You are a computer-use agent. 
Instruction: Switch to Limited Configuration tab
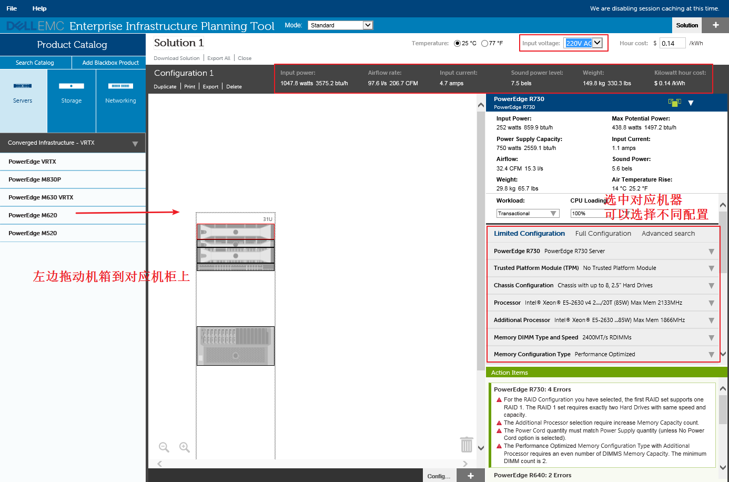(529, 233)
